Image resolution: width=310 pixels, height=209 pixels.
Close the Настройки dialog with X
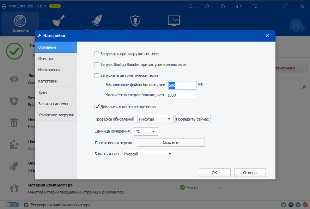[267, 36]
